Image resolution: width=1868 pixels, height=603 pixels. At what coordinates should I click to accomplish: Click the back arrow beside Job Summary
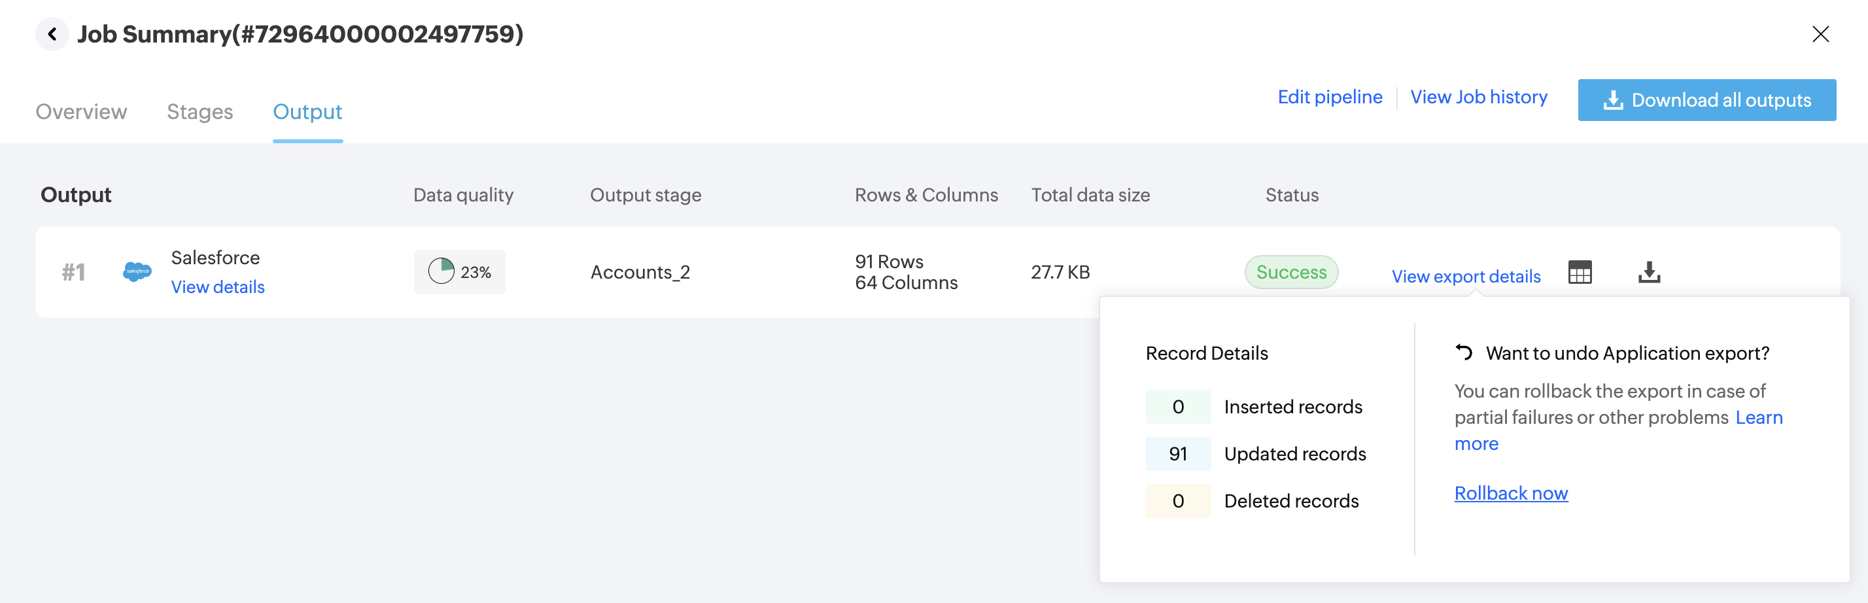click(x=52, y=34)
